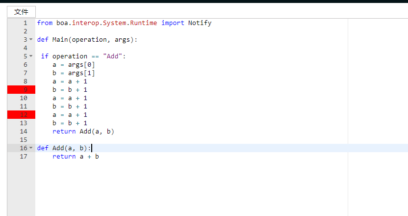Image resolution: width=408 pixels, height=216 pixels.
Task: Click the "Add" string literal on line 5
Action: pos(112,56)
